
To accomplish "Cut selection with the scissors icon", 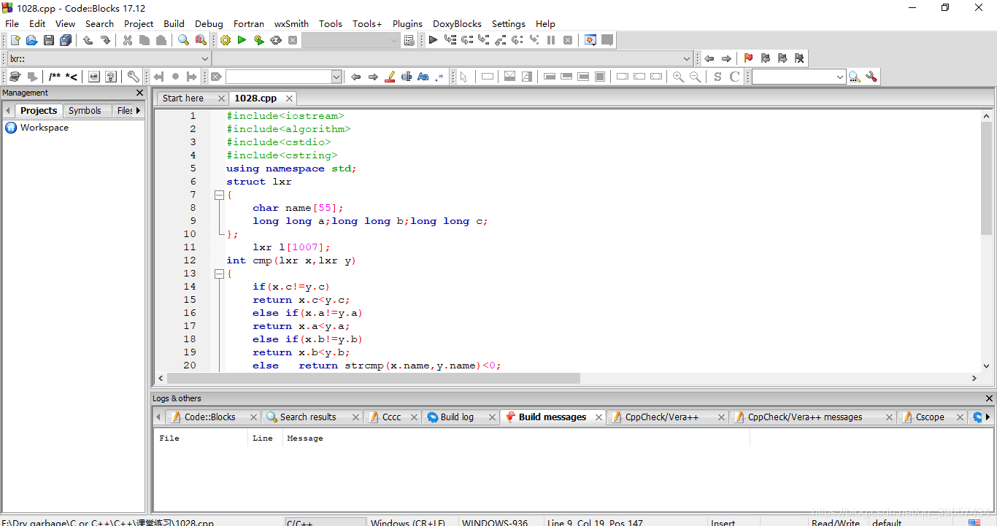I will 128,40.
